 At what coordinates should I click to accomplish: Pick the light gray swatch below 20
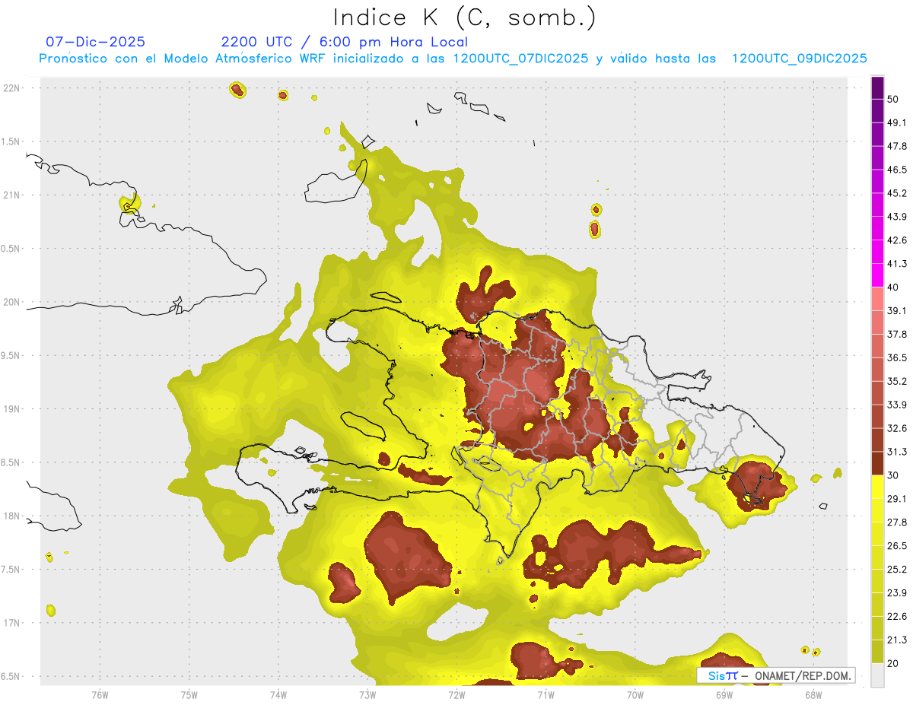click(x=877, y=675)
